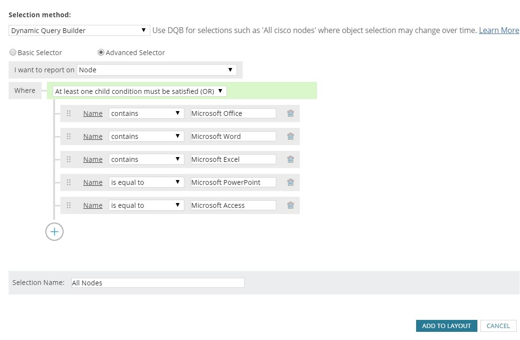Add a new condition with plus button
This screenshot has height=340, width=520.
click(x=55, y=232)
